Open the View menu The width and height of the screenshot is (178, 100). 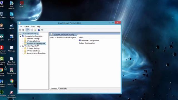pos(33,27)
